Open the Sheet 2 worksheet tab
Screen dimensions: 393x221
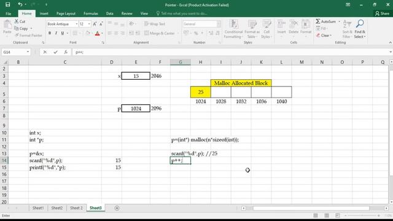76,208
